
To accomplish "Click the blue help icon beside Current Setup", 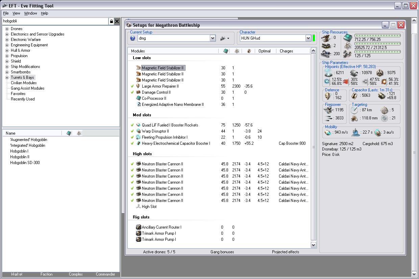I will (x=133, y=39).
